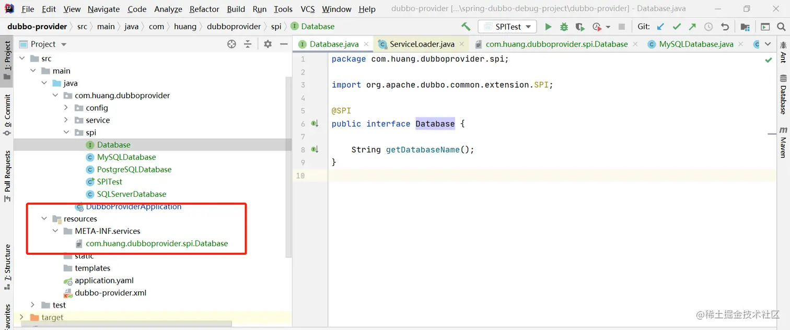Open Project Structure icon

(x=745, y=27)
